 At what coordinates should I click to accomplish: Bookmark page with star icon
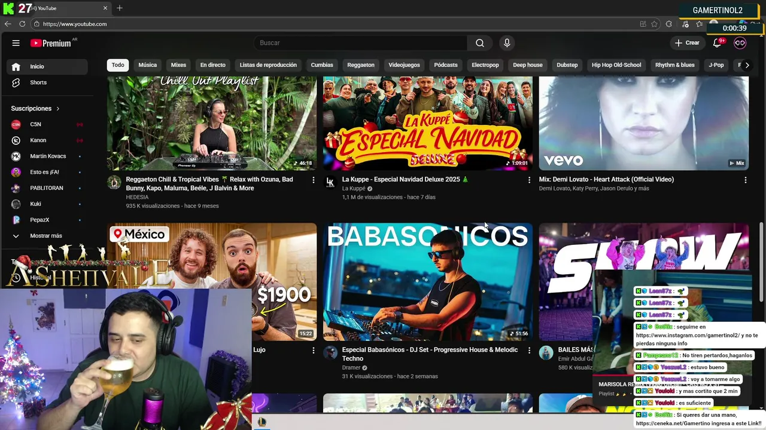pos(654,24)
